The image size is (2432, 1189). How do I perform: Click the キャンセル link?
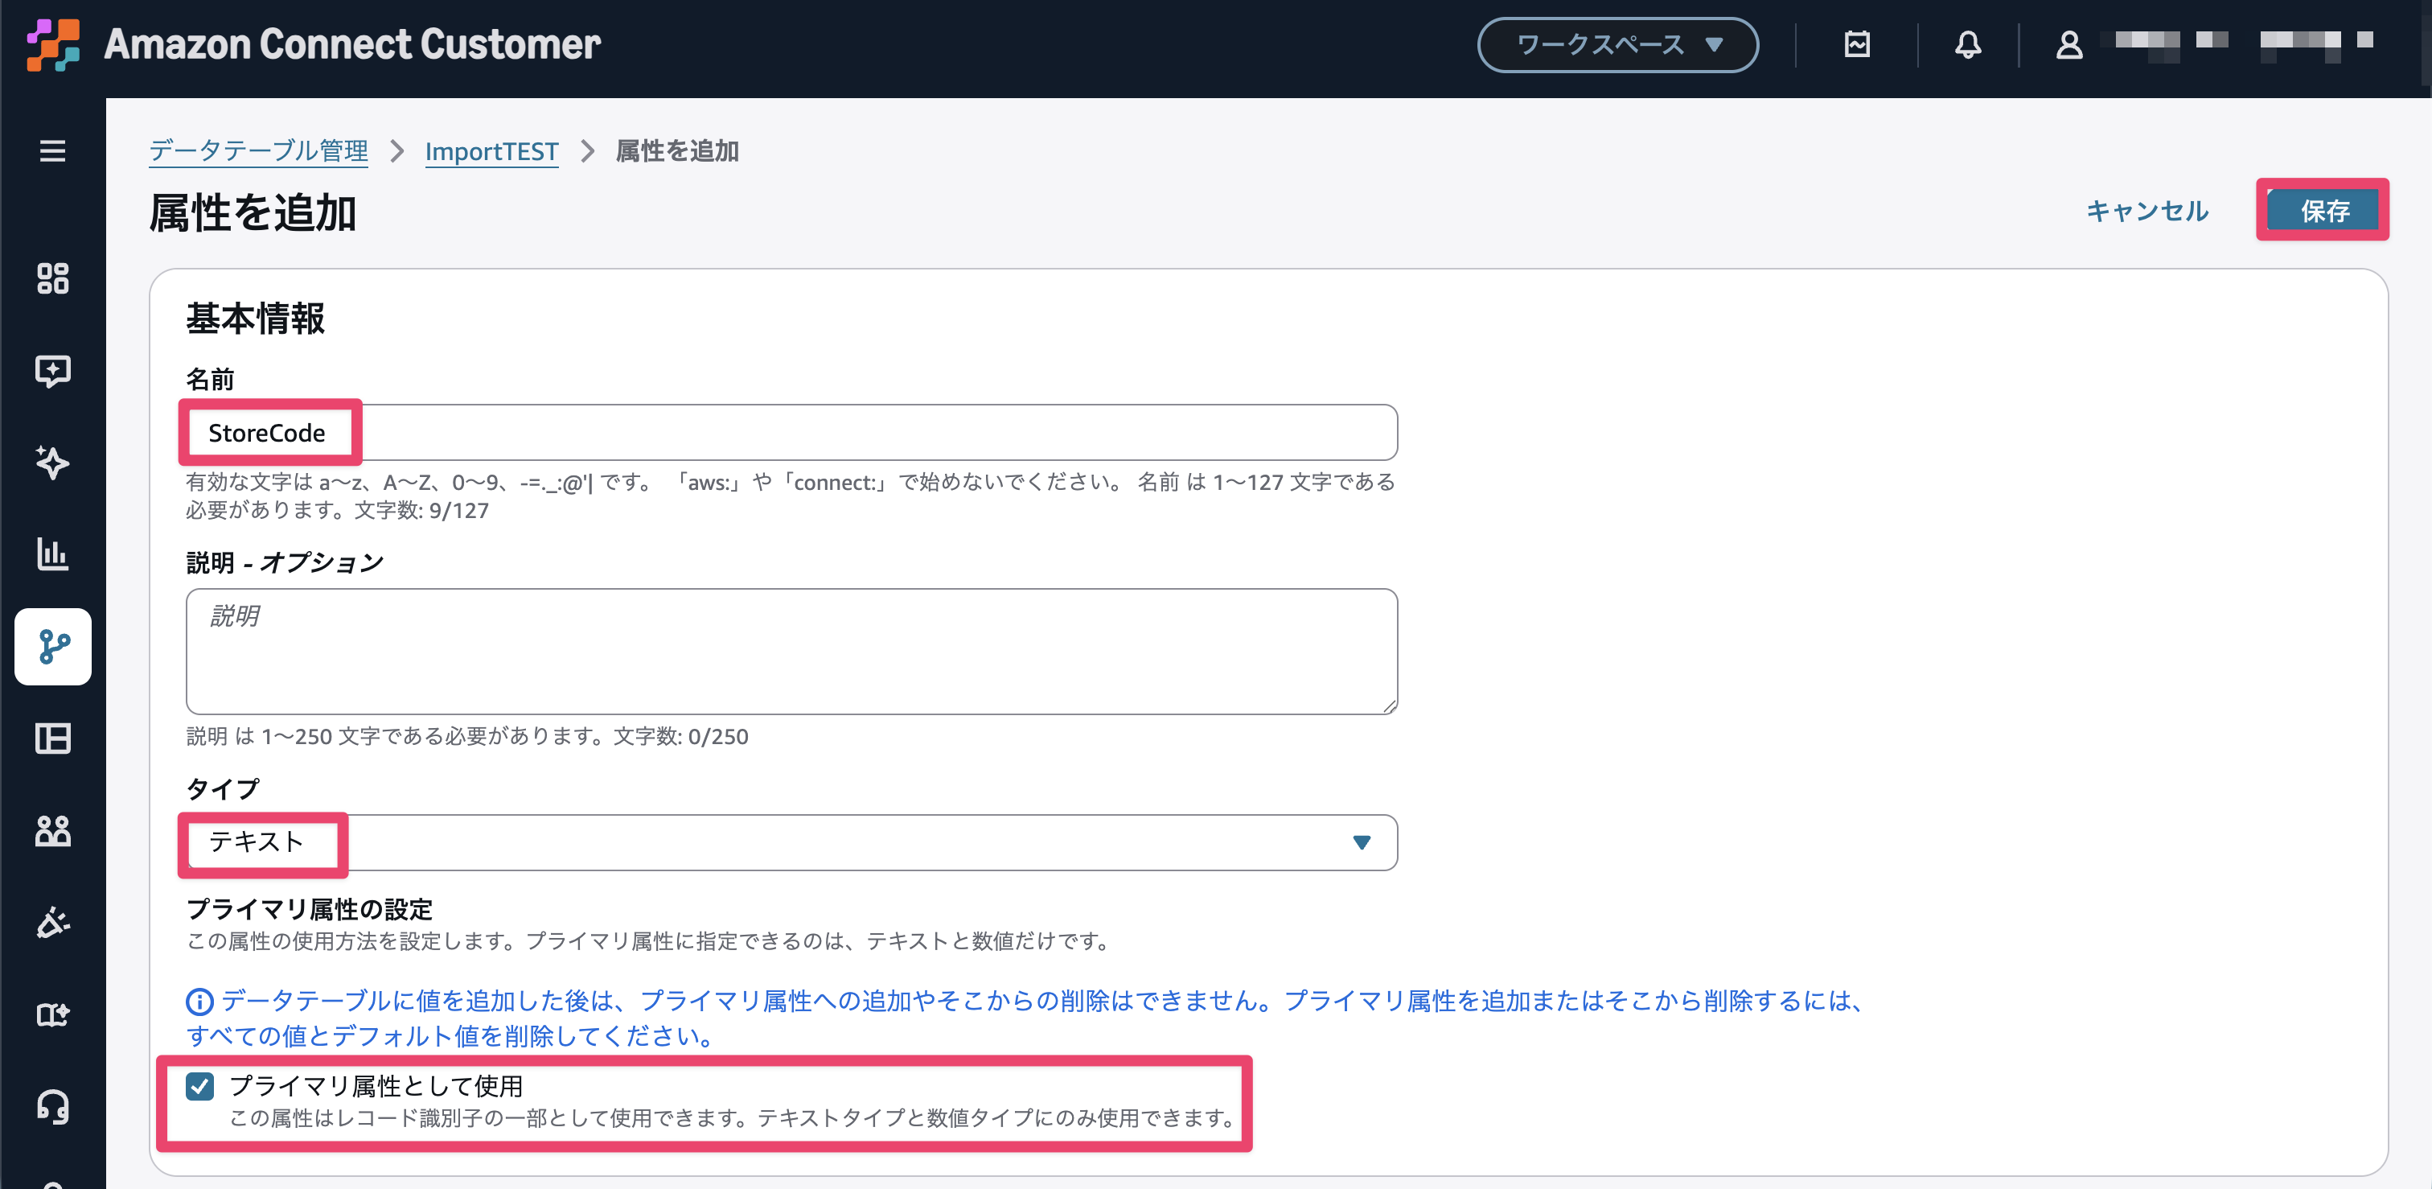(2146, 211)
